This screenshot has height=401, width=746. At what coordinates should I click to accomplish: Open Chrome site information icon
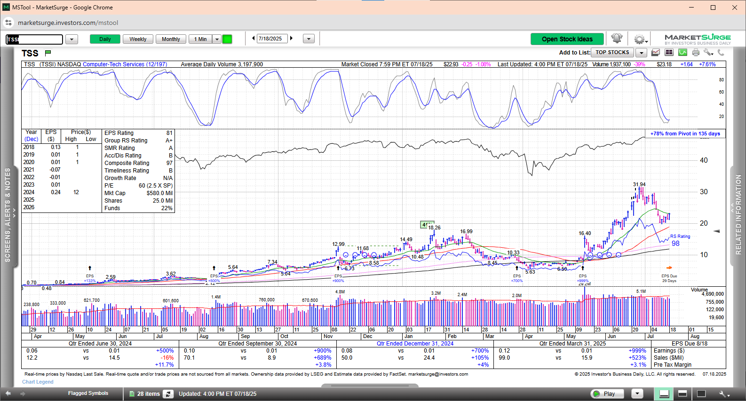pos(8,23)
